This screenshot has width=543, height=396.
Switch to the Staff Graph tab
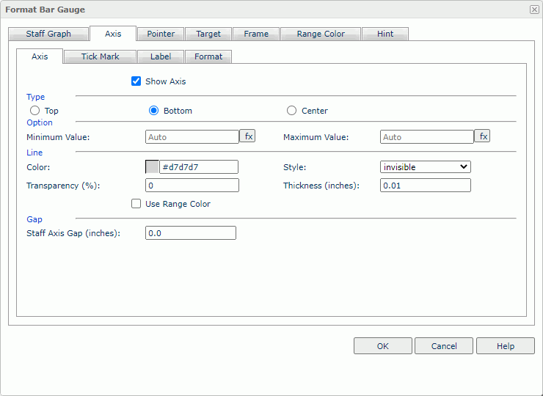pos(48,34)
